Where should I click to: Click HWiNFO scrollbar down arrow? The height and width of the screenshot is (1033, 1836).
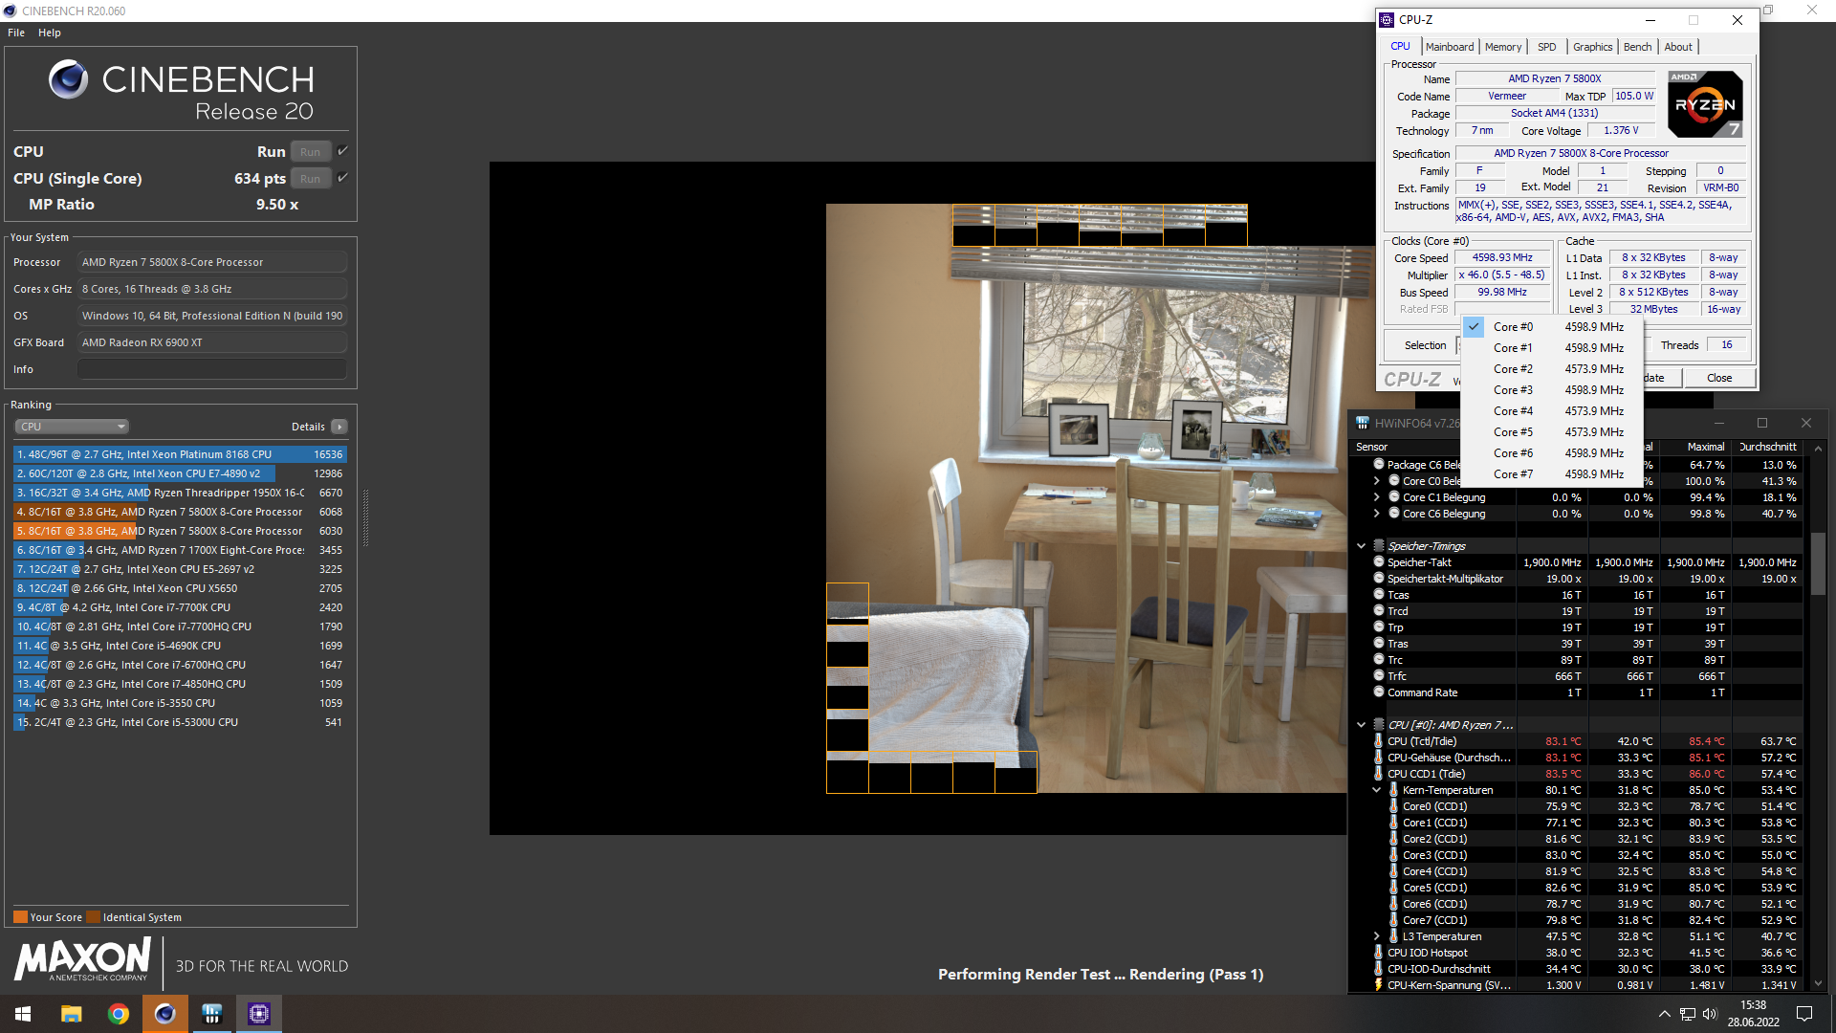point(1818,983)
